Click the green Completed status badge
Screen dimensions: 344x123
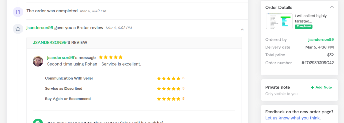(304, 27)
